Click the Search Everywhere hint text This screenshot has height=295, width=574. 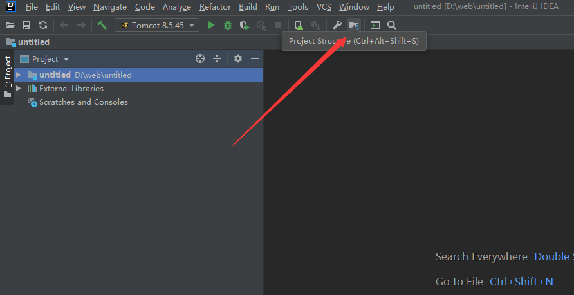[481, 256]
